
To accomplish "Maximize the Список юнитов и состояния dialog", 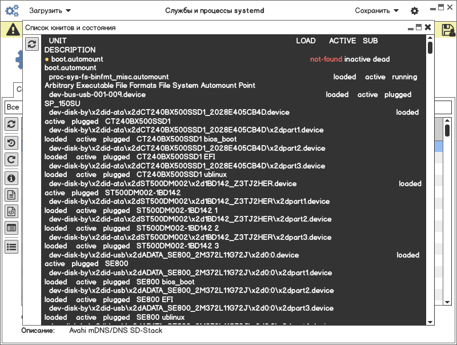I will tap(419, 27).
